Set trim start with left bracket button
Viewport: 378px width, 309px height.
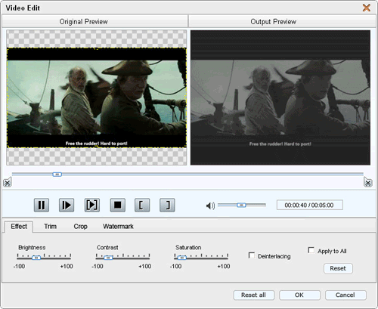pyautogui.click(x=142, y=205)
